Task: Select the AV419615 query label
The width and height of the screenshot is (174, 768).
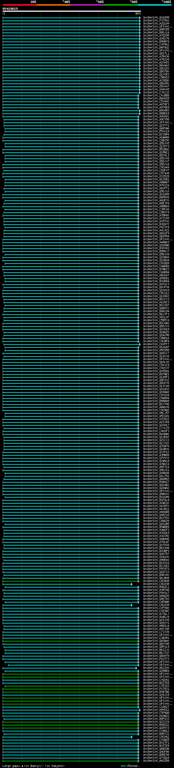Action: click(10, 9)
